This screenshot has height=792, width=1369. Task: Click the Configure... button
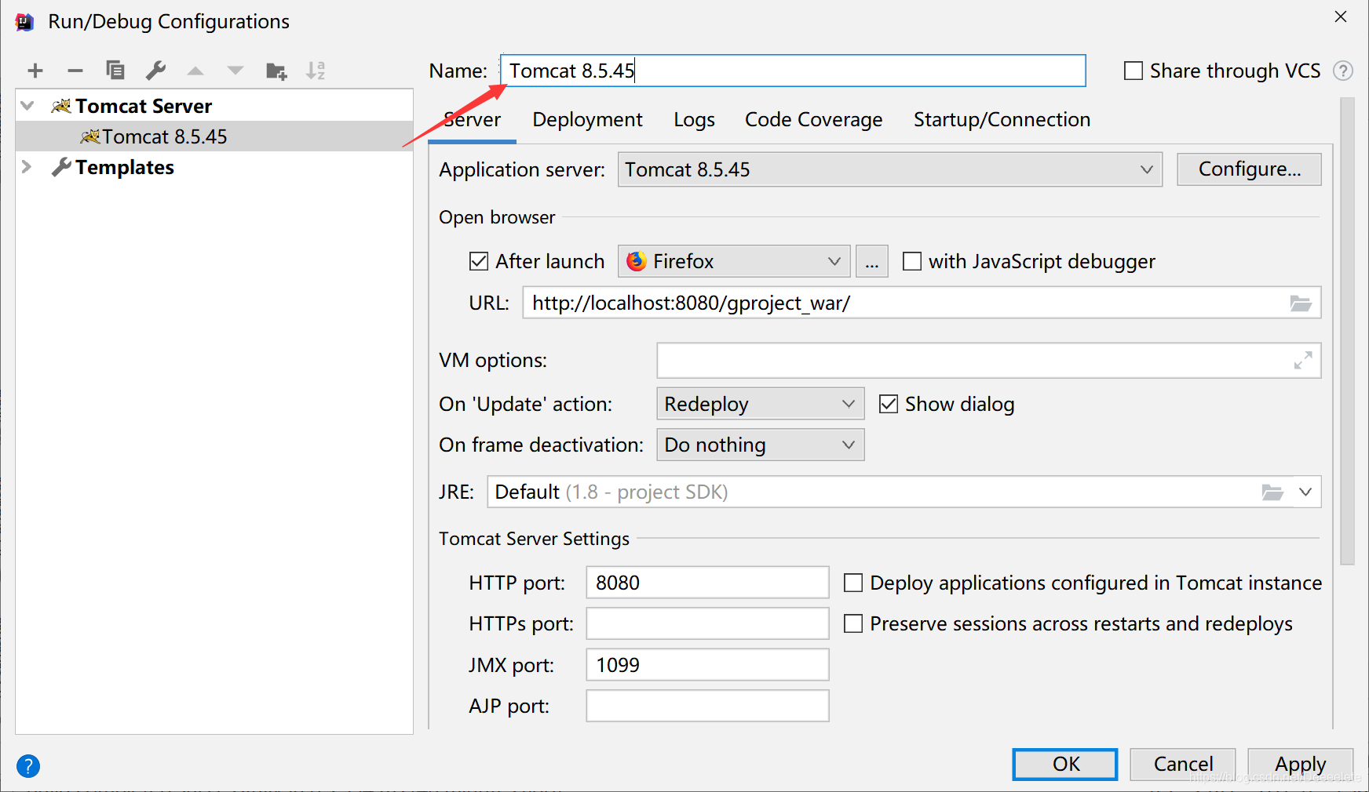click(1250, 169)
